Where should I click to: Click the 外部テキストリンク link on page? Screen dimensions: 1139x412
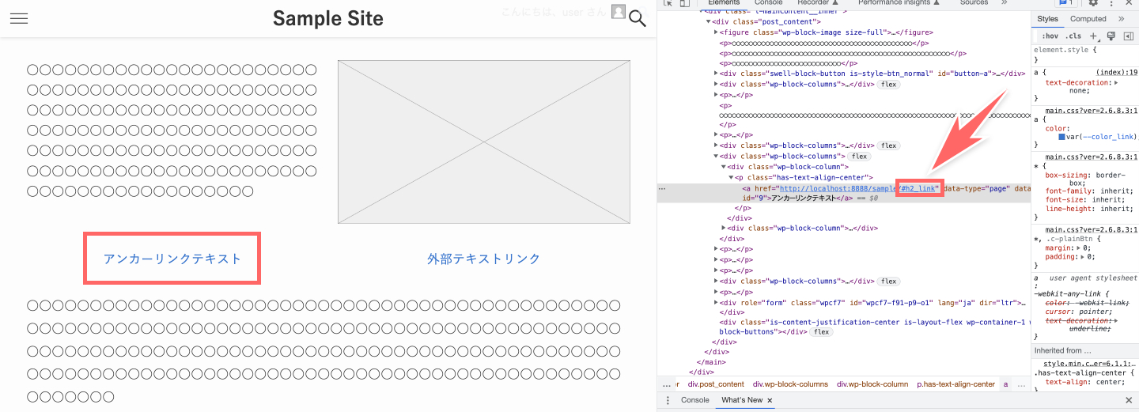pyautogui.click(x=484, y=259)
